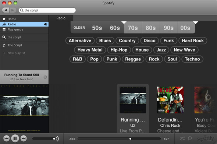Open the U2 Live From Paris radio cover

click(x=133, y=100)
